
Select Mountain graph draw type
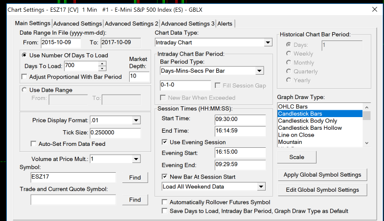320,142
